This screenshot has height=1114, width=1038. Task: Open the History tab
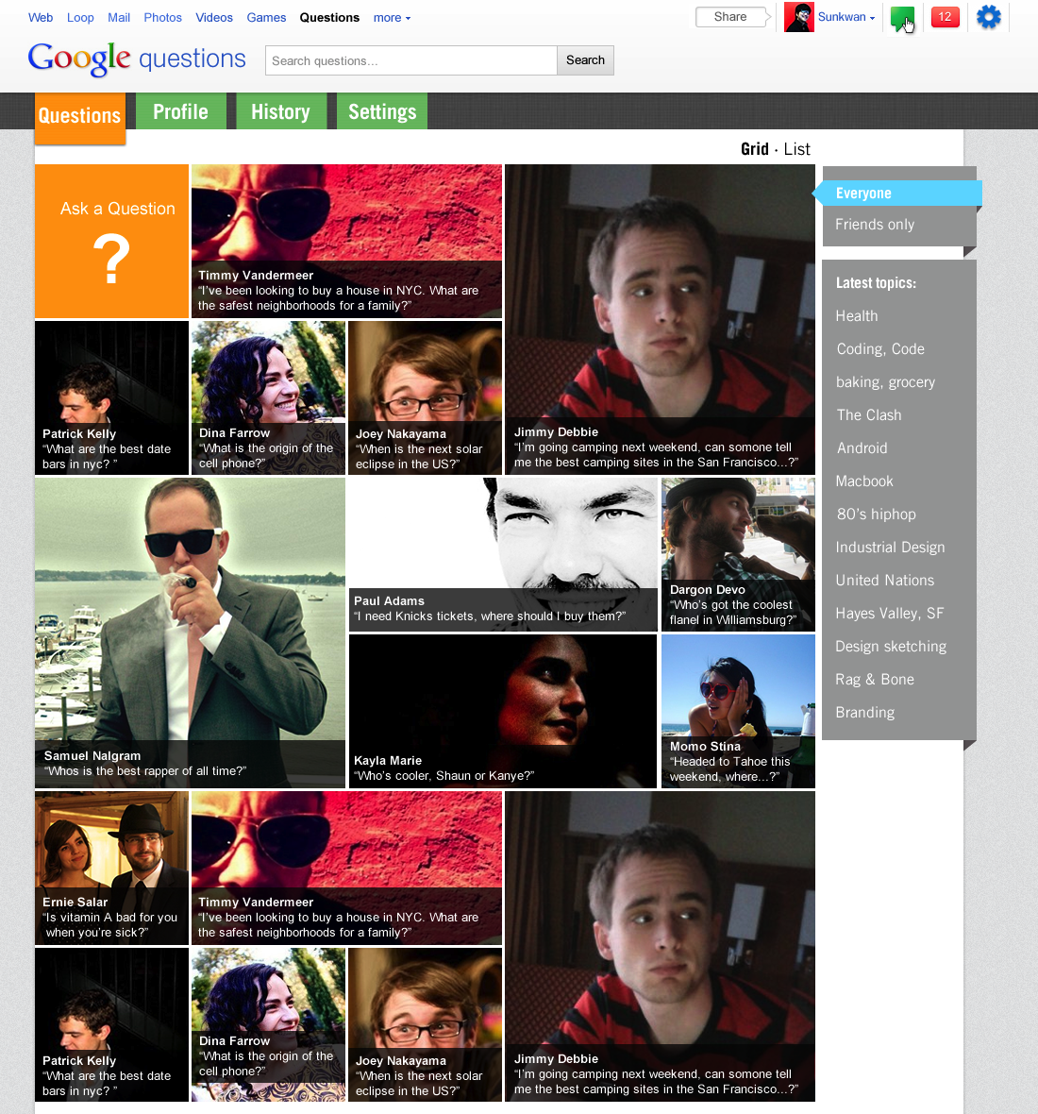click(281, 111)
